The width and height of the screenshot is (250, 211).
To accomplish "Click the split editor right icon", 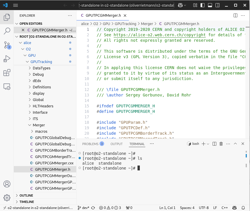I will pyautogui.click(x=235, y=16).
